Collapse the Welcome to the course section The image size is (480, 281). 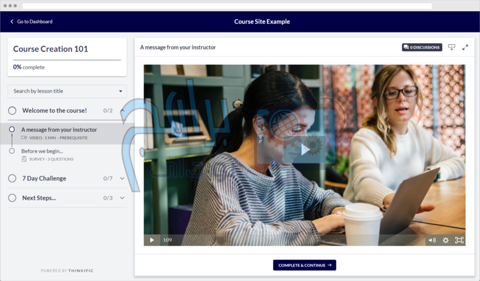point(122,110)
